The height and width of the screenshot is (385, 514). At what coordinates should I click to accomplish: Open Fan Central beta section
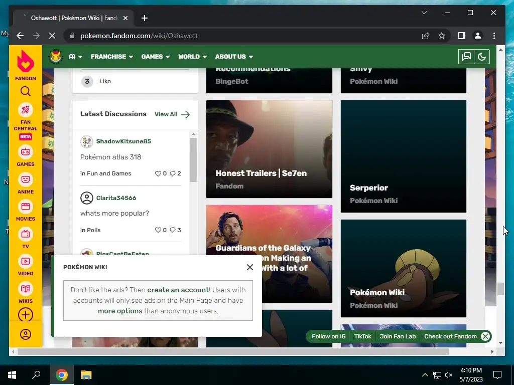coord(26,121)
